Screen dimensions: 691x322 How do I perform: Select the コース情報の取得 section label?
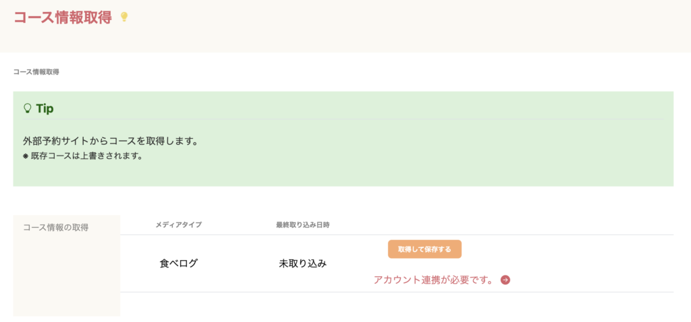[x=56, y=227]
